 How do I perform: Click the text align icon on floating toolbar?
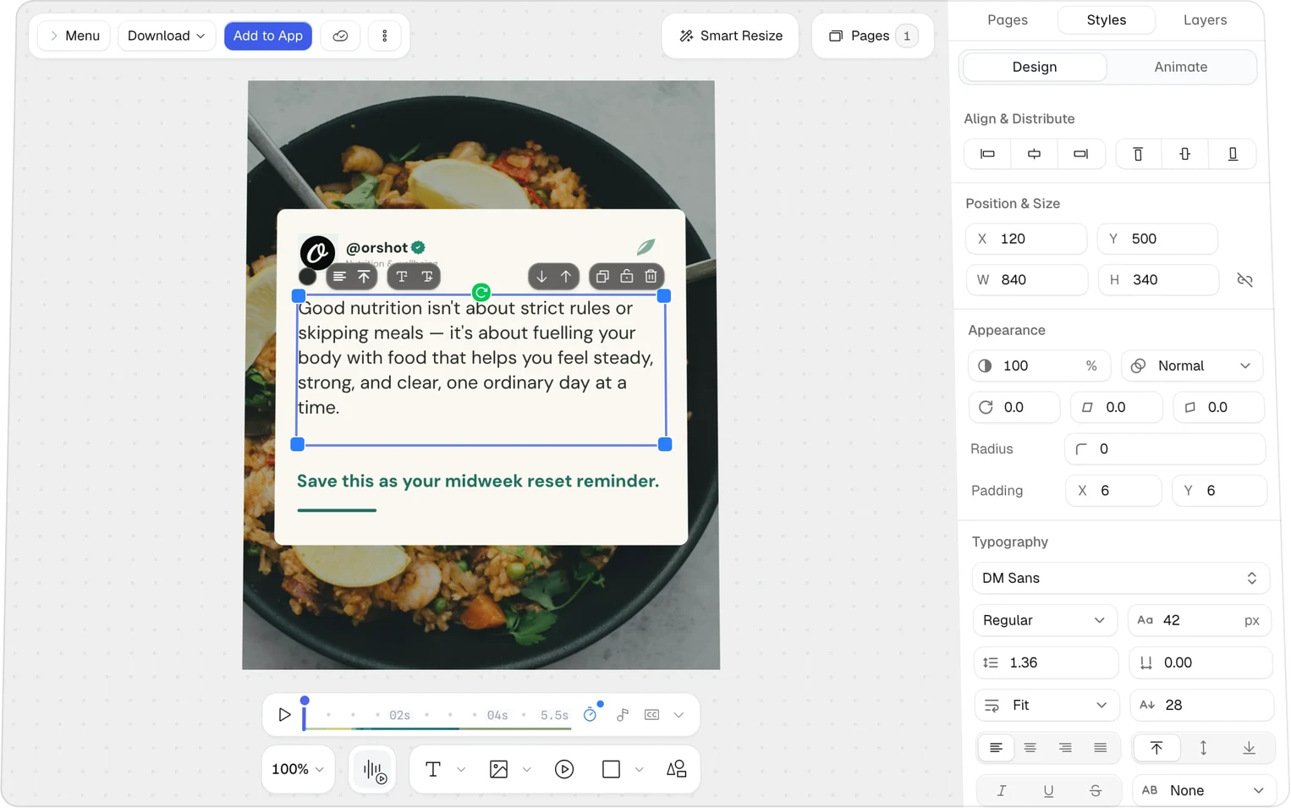coord(339,277)
